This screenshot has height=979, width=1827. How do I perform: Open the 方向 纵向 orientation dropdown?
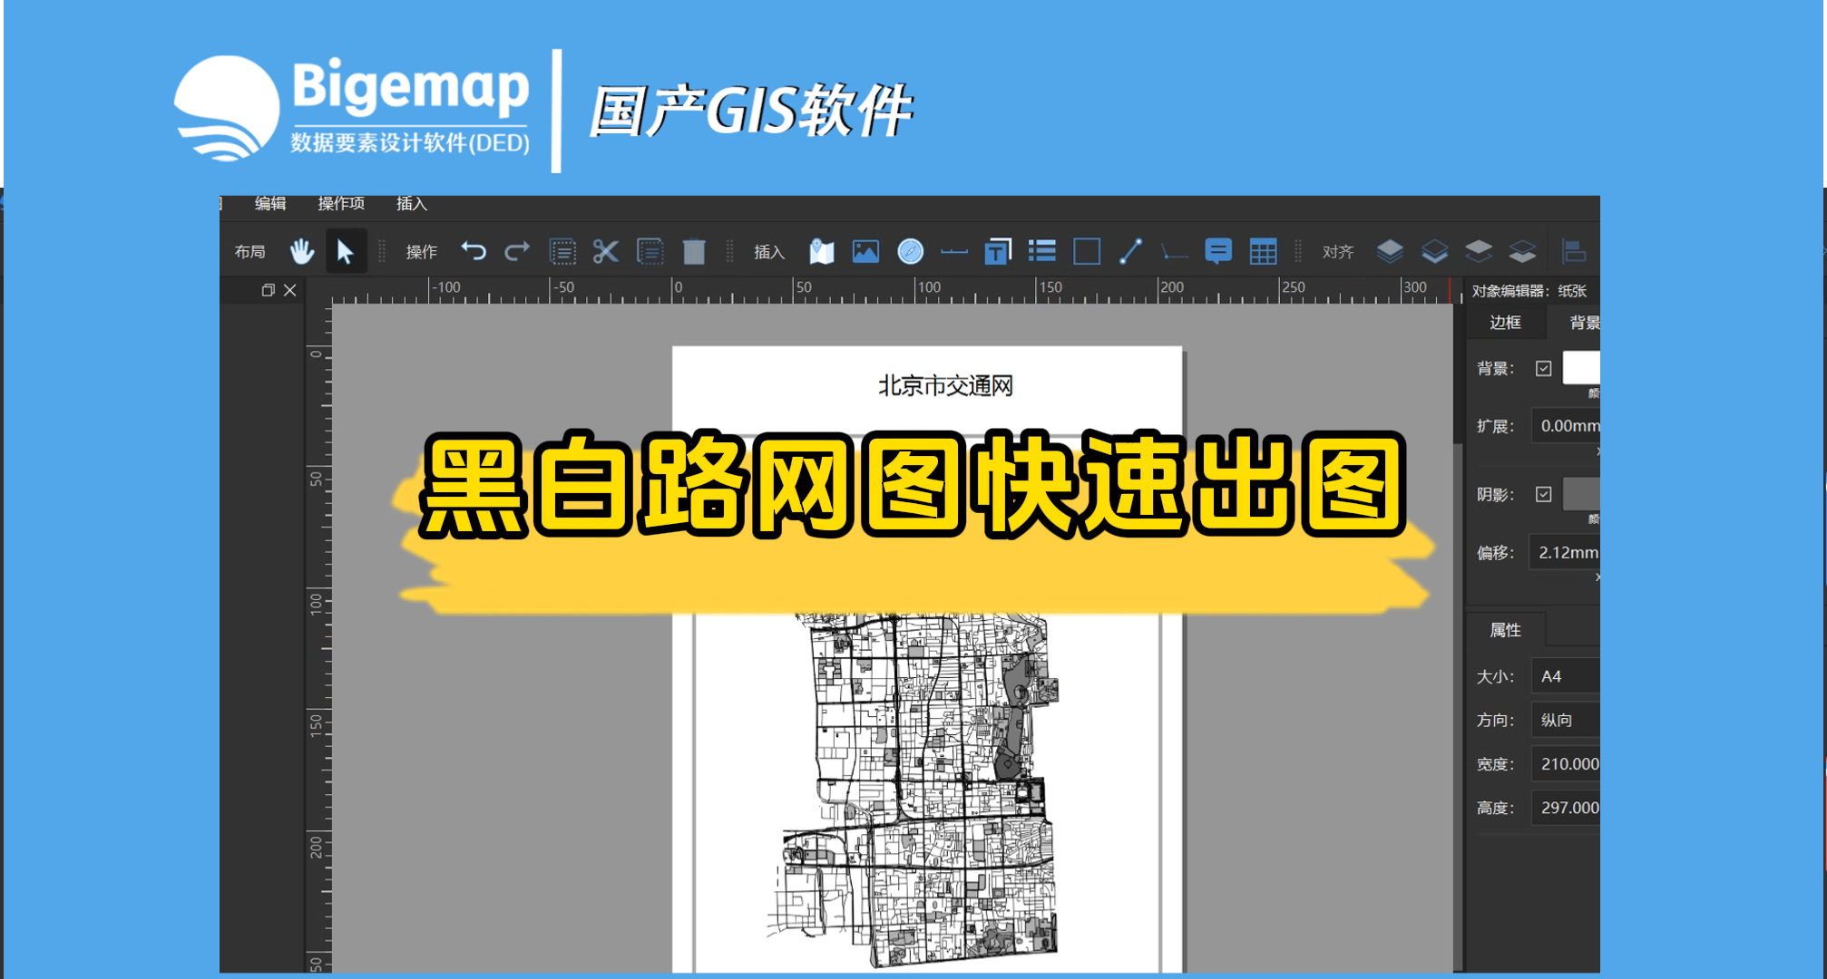coord(1566,720)
